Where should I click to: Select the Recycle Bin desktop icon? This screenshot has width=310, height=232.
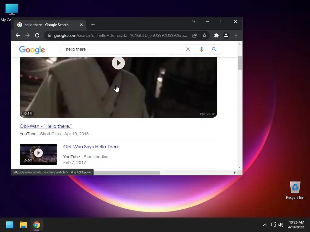click(295, 190)
